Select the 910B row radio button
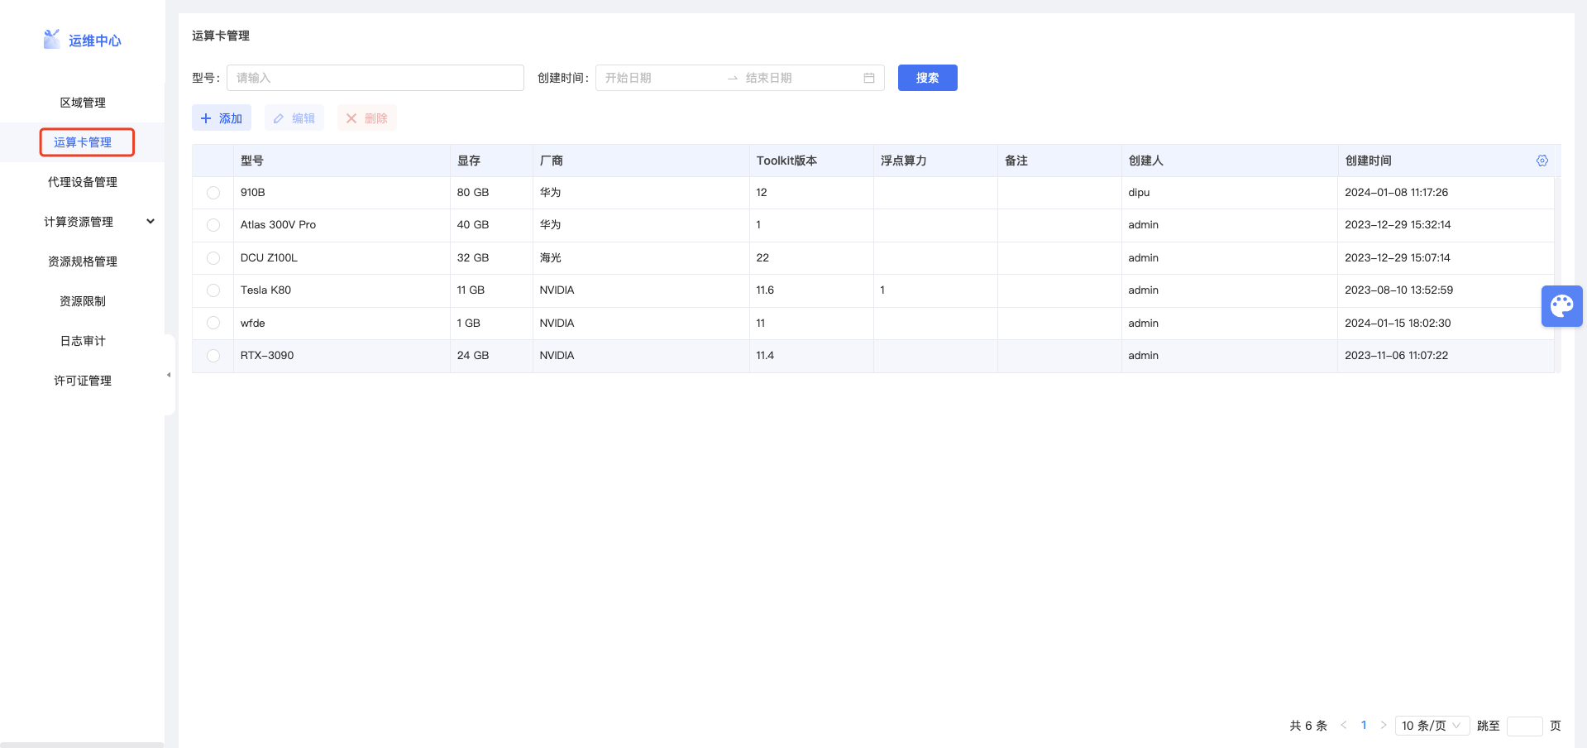The width and height of the screenshot is (1587, 748). 213,193
